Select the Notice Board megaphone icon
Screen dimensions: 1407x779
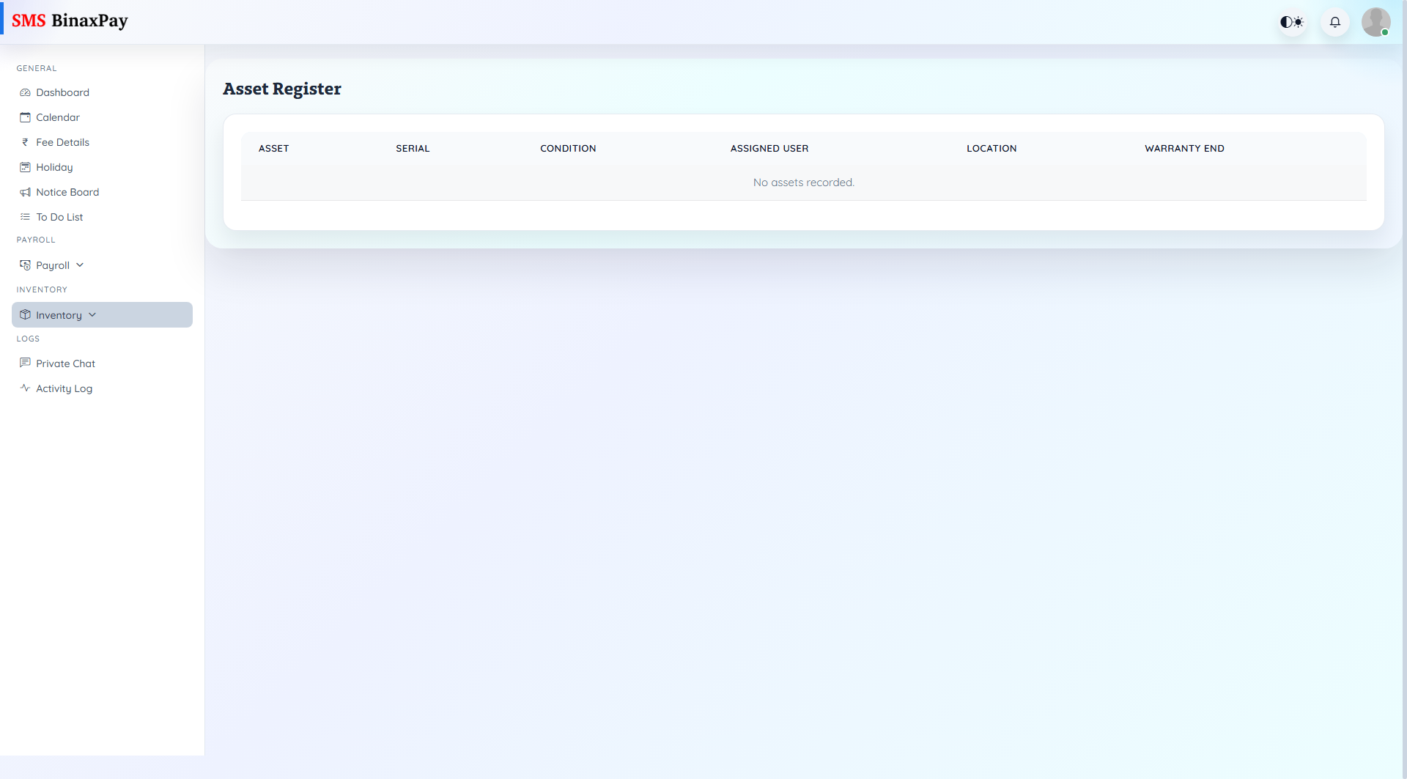pos(25,192)
